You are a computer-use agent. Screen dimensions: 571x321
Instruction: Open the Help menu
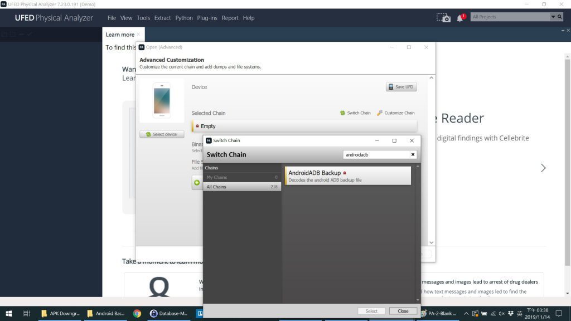(249, 18)
